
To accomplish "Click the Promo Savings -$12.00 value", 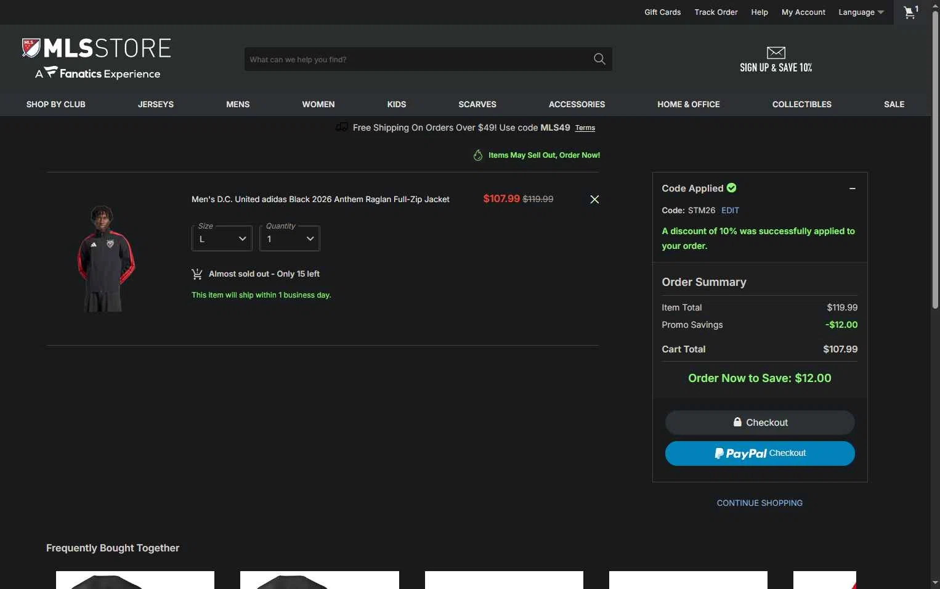I will [x=841, y=325].
